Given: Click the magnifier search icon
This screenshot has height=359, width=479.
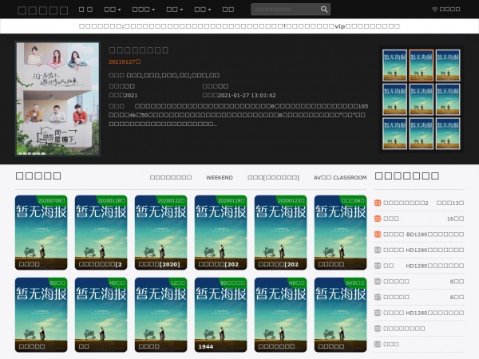Looking at the screenshot, I should pyautogui.click(x=324, y=10).
